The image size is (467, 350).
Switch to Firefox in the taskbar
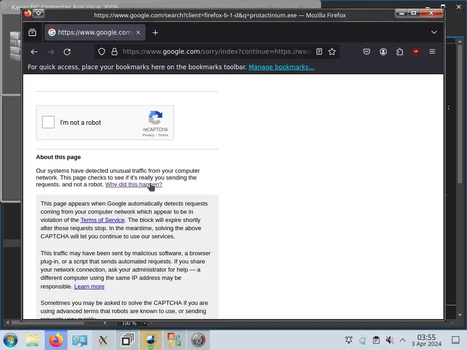coord(56,340)
